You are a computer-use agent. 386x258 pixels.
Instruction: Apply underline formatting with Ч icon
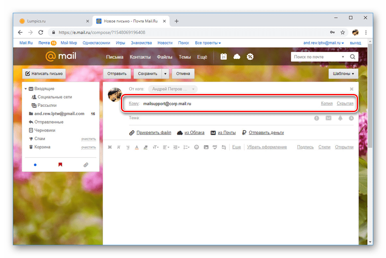[x=128, y=147]
